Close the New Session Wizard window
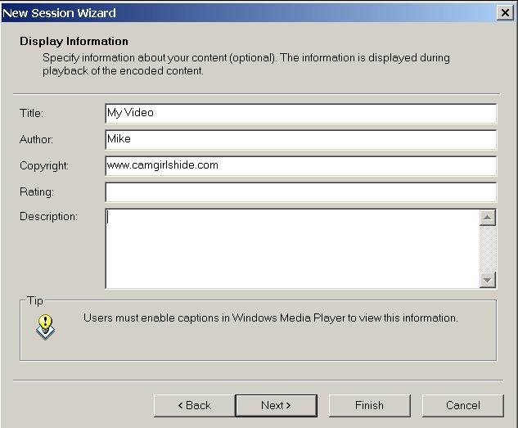 tap(505, 13)
